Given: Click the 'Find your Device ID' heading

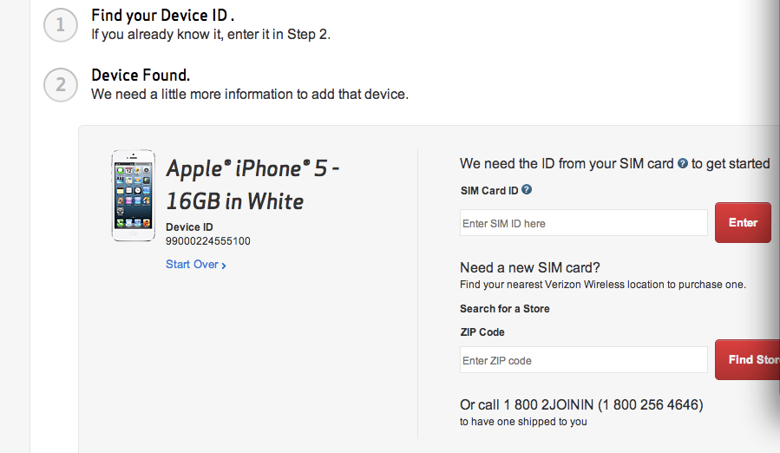Looking at the screenshot, I should click(x=162, y=16).
